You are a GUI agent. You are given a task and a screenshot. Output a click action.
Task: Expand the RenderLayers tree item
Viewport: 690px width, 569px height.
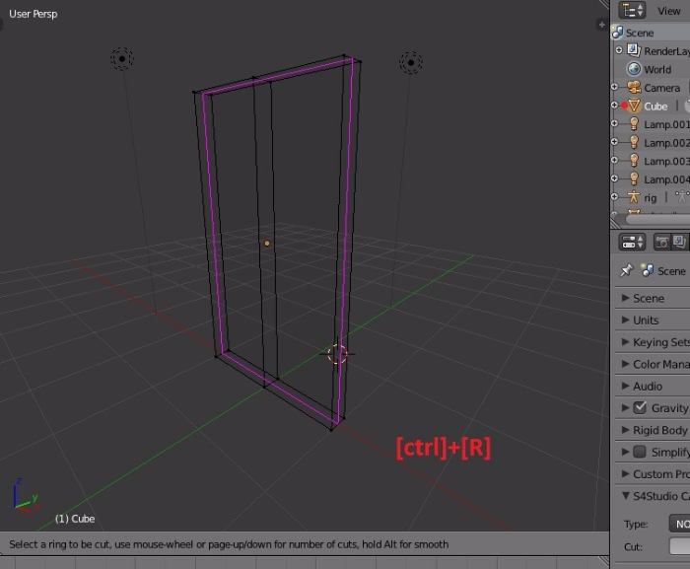point(618,50)
